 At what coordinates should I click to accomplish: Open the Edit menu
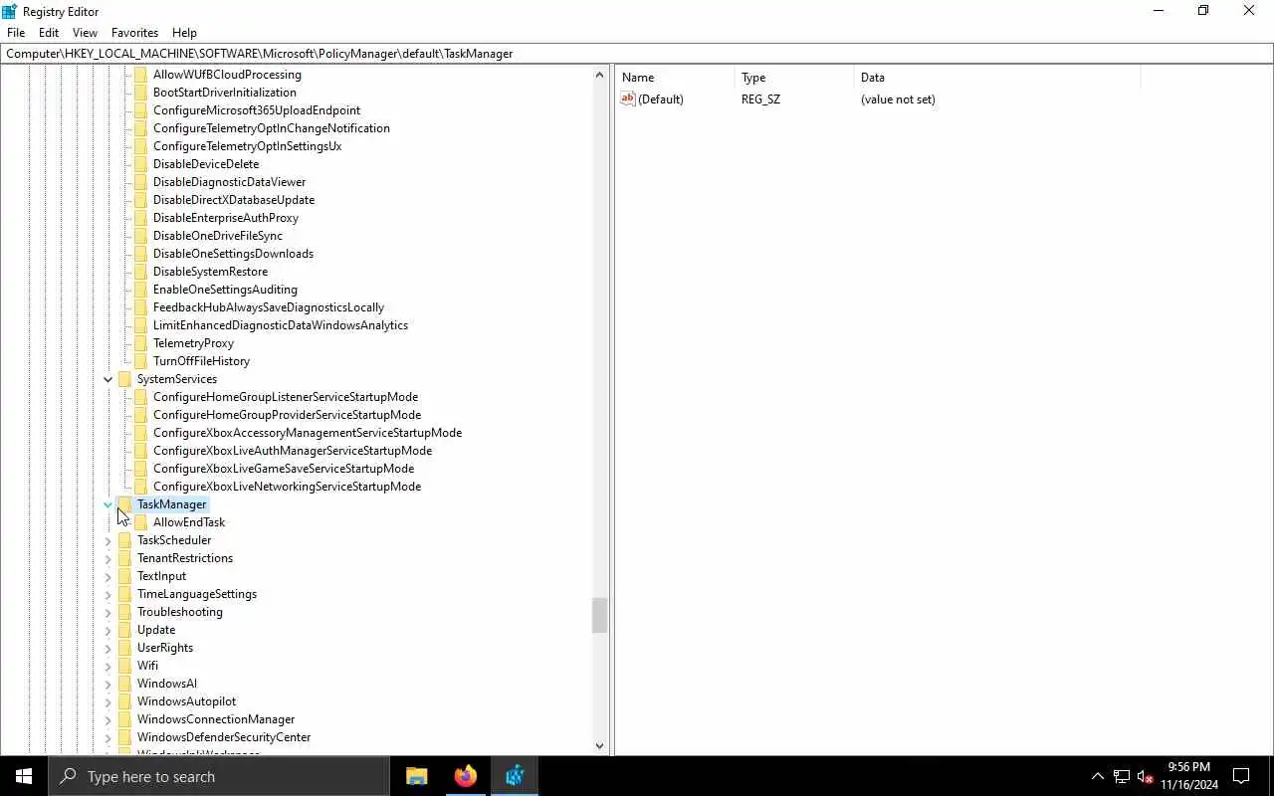click(x=49, y=33)
